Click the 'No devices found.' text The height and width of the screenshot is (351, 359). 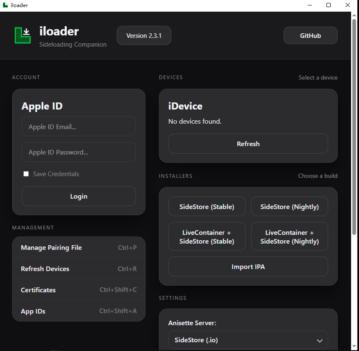[x=195, y=122]
